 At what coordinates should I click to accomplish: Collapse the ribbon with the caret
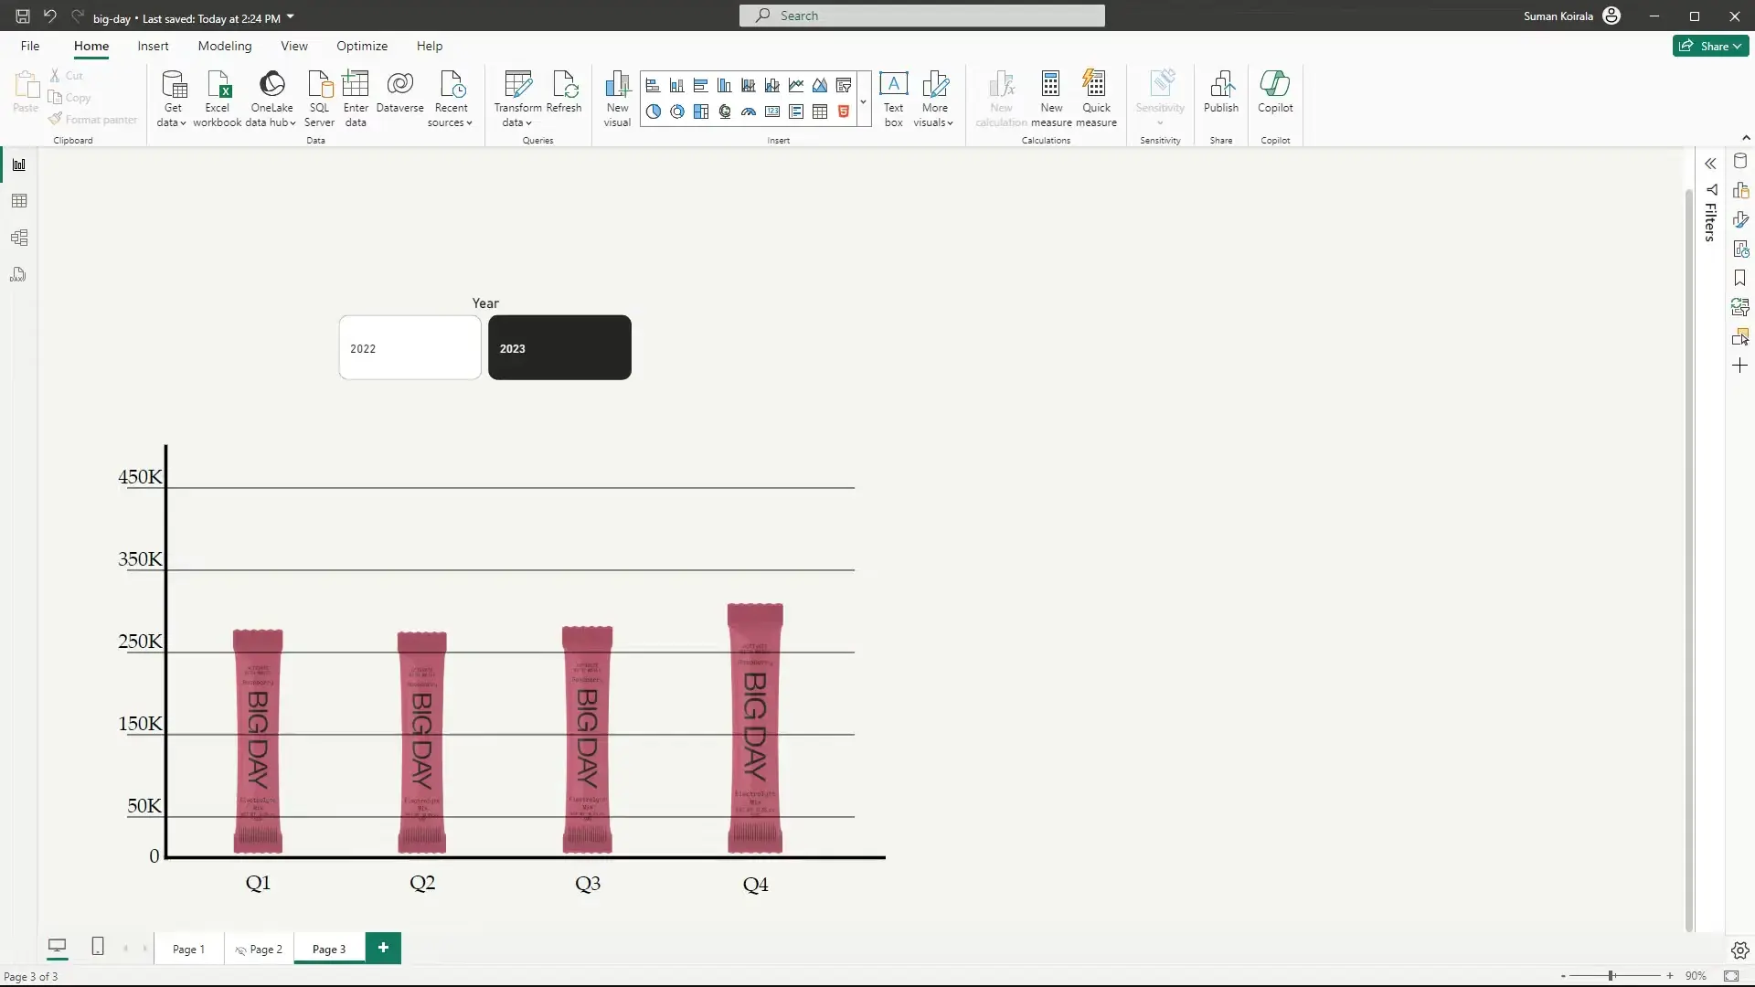(1746, 138)
